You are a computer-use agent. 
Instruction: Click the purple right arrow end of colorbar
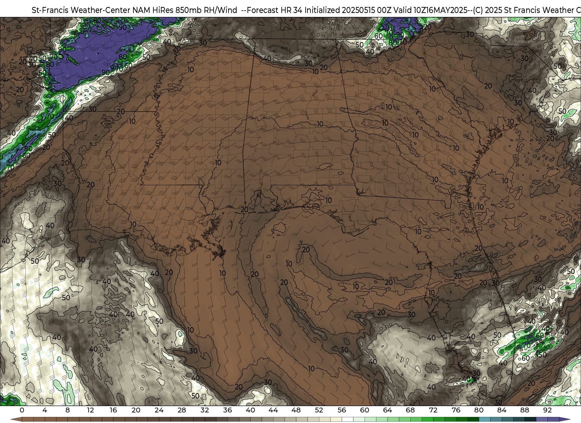[x=564, y=419]
